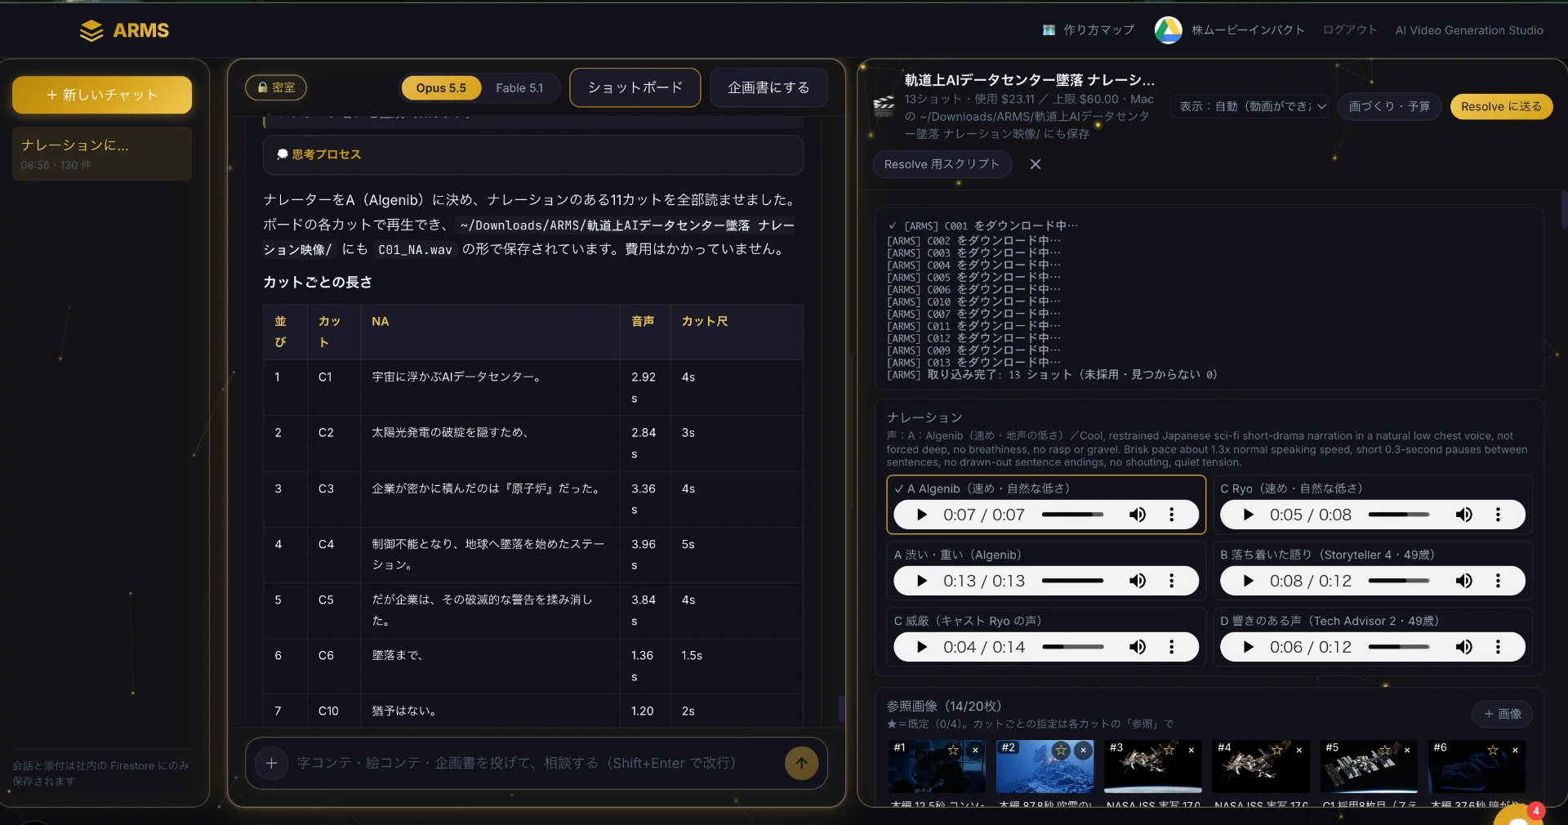
Task: Add a reference with + 画像 button
Action: click(x=1502, y=714)
